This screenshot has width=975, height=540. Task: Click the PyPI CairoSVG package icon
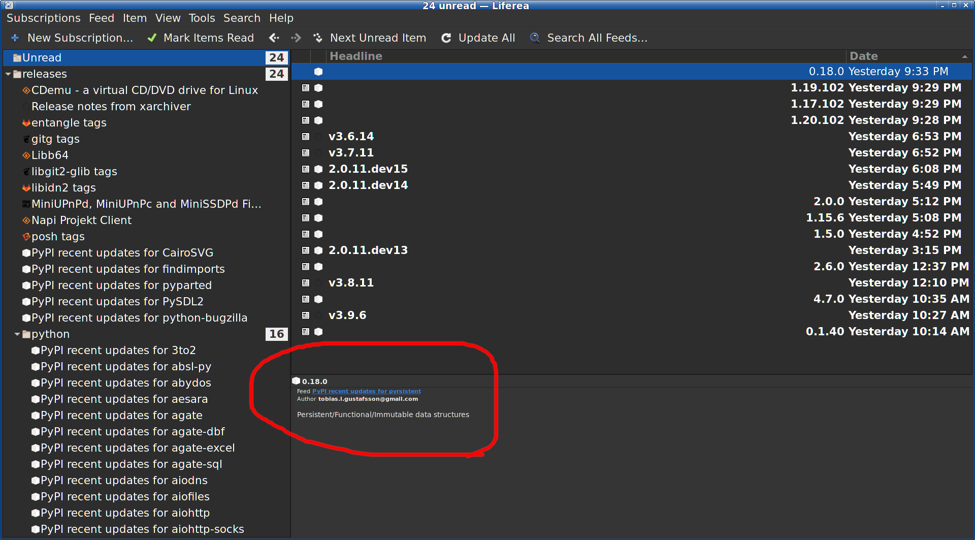pyautogui.click(x=26, y=253)
